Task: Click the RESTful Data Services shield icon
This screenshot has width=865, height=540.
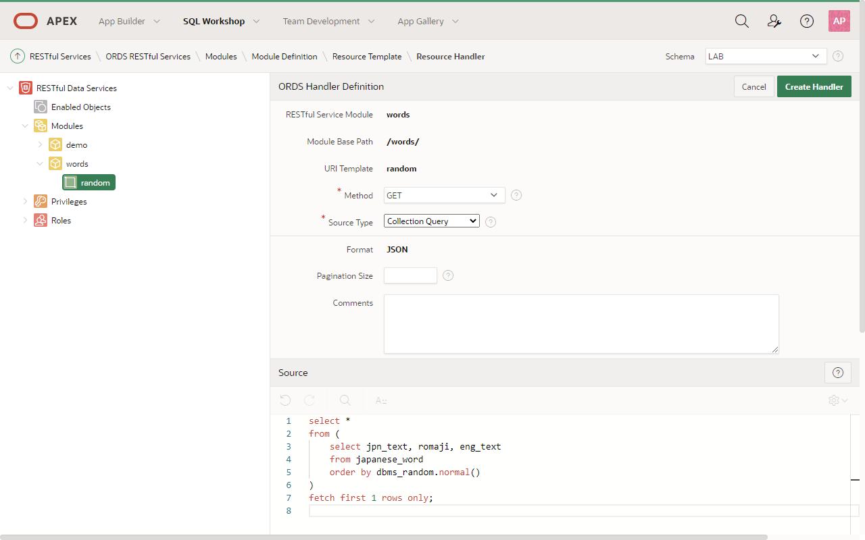Action: pos(26,88)
